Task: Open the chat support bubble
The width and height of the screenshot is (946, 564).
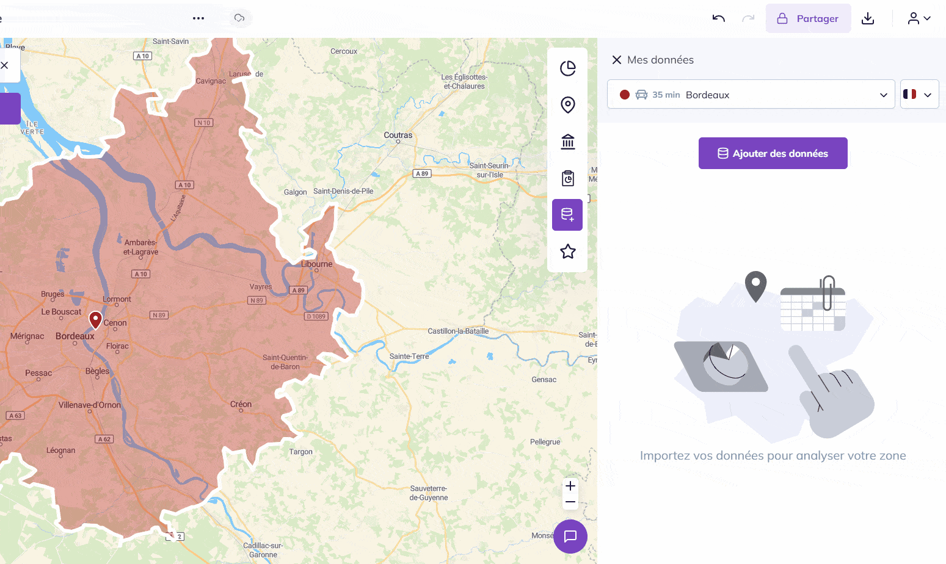Action: (570, 536)
